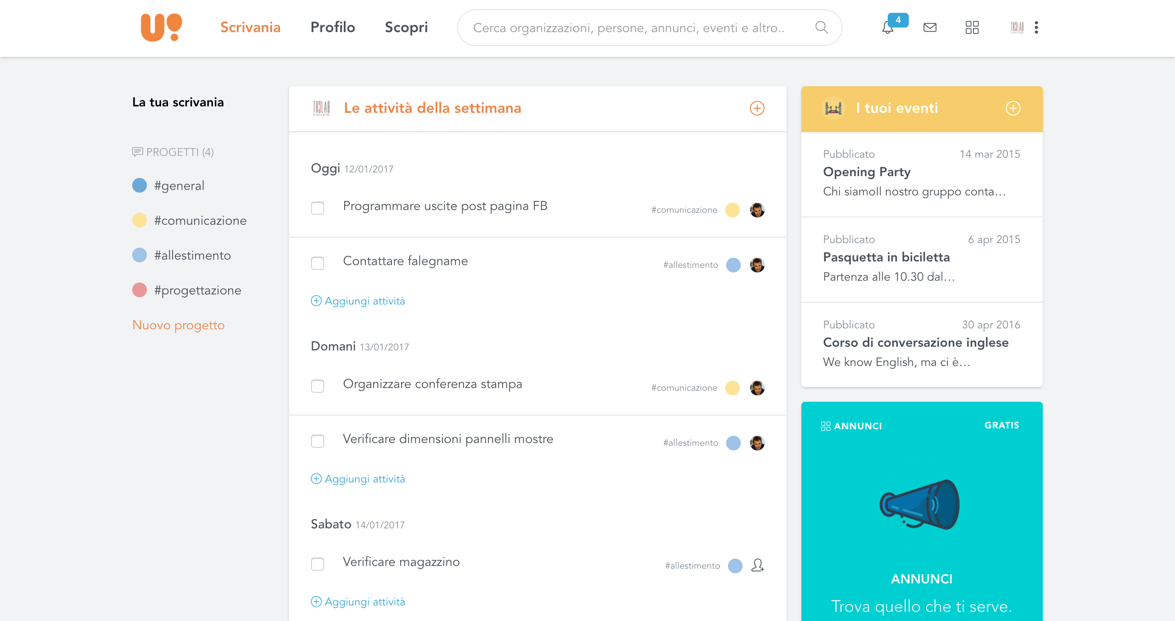The image size is (1175, 621).
Task: Open the notifications bell icon
Action: coord(887,28)
